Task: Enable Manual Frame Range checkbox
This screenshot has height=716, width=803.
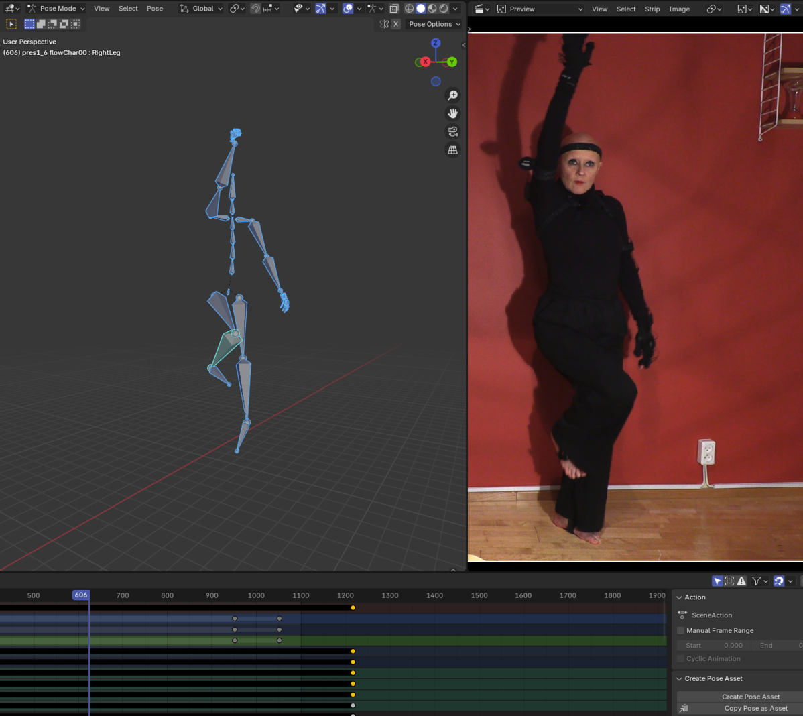Action: point(680,630)
